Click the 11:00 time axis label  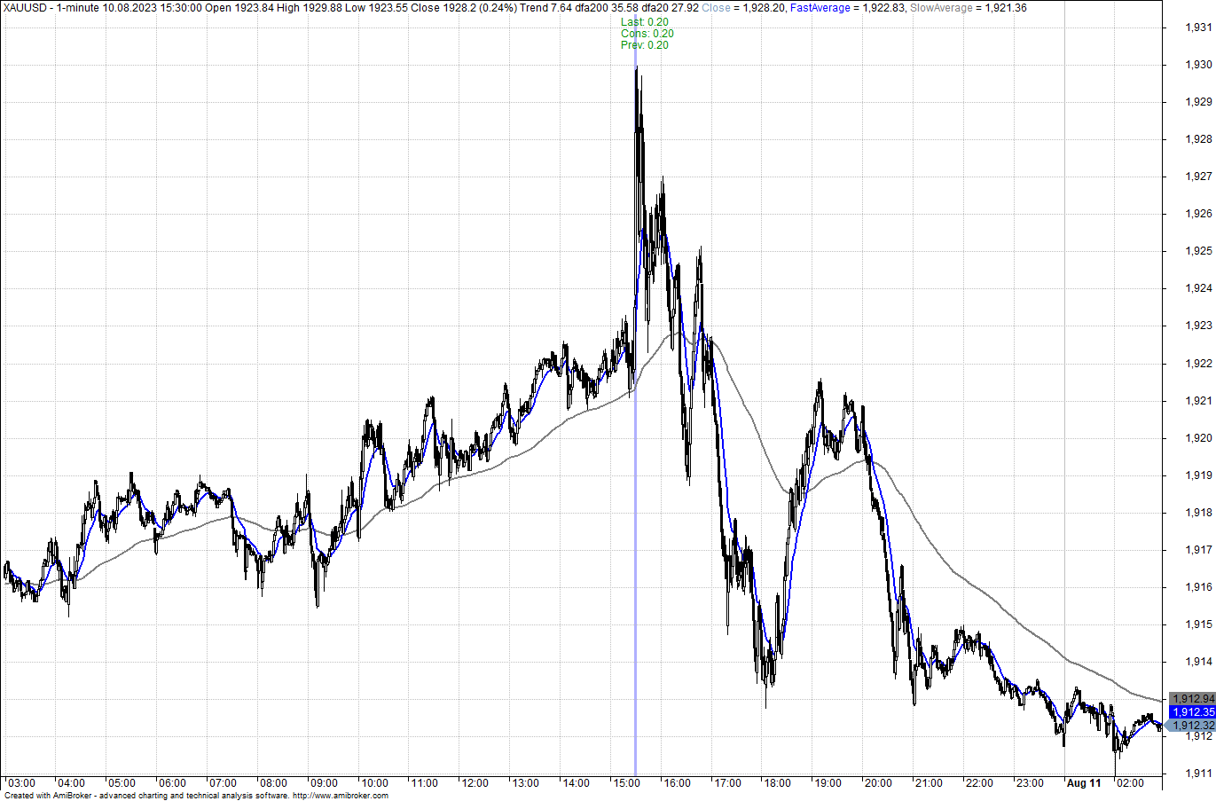tap(424, 783)
